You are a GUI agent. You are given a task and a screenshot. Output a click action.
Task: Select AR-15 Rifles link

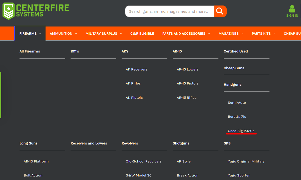click(x=187, y=97)
